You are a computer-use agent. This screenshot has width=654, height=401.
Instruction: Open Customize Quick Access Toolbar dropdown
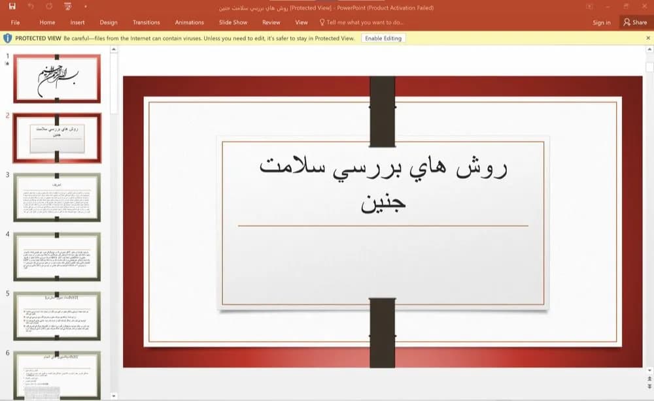(x=86, y=7)
